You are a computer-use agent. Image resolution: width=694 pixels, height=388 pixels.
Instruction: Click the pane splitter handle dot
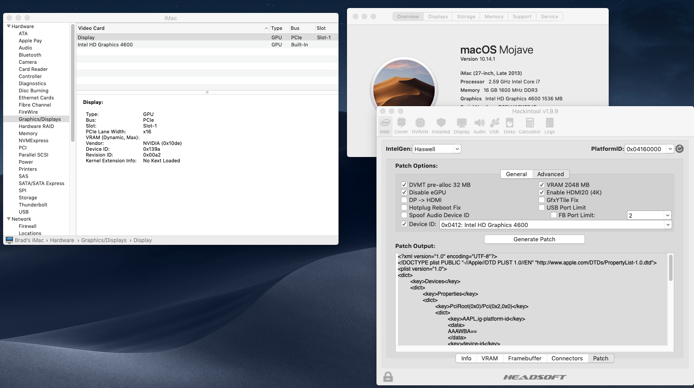tap(207, 92)
